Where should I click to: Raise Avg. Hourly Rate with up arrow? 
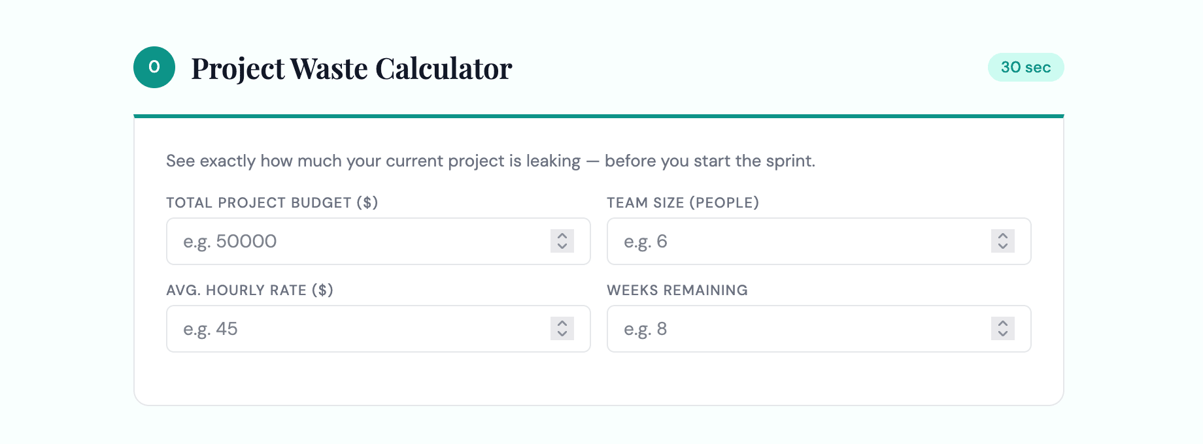point(562,323)
